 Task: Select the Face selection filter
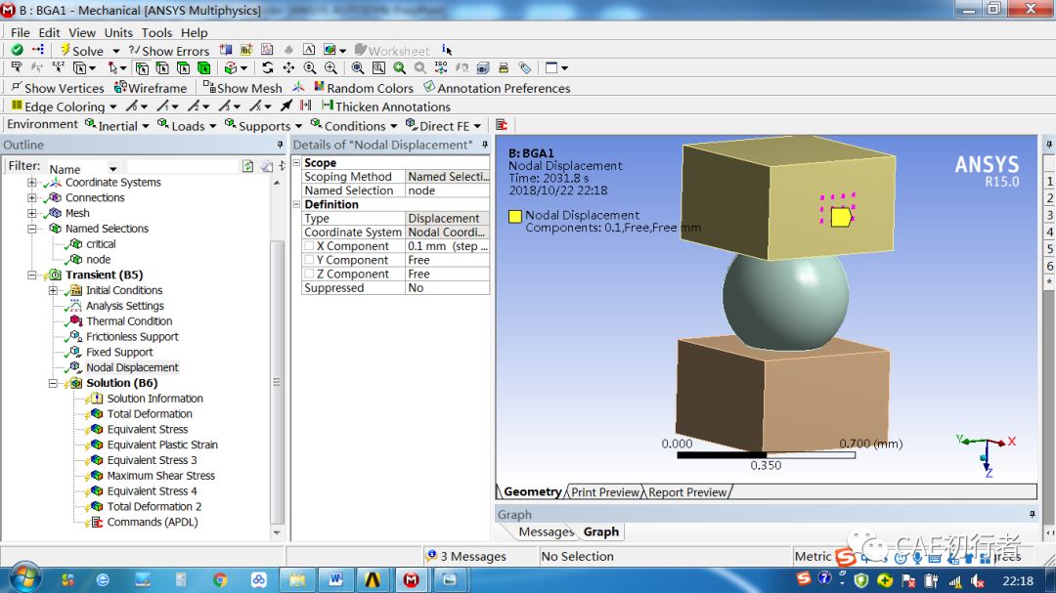pos(183,68)
